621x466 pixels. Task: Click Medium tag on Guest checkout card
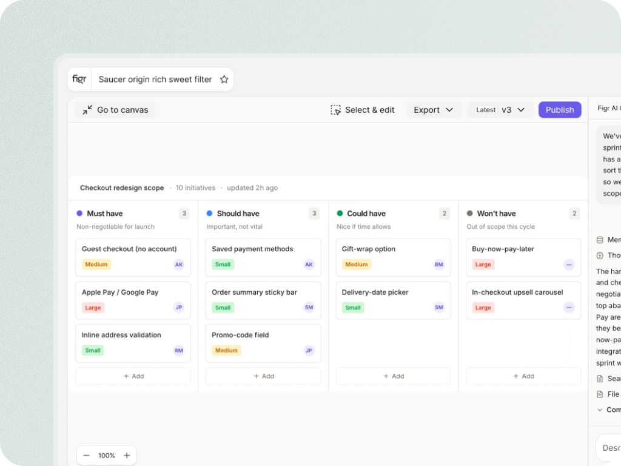pyautogui.click(x=96, y=265)
